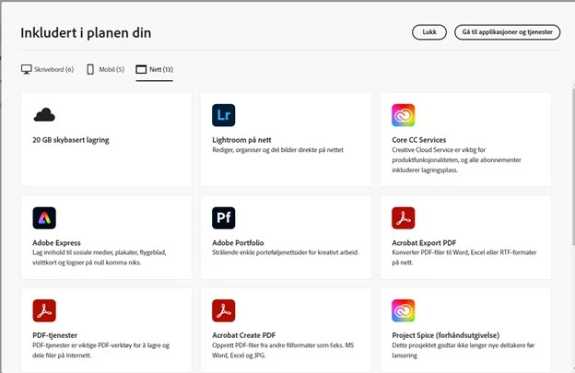
Task: Click the Adobe Express icon
Action: click(x=44, y=218)
